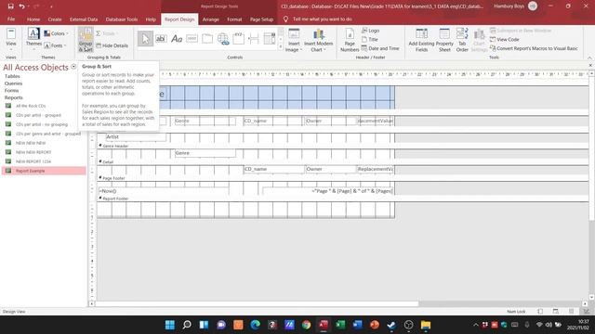Open Windows Start menu on taskbar
This screenshot has width=595, height=334.
[x=170, y=325]
